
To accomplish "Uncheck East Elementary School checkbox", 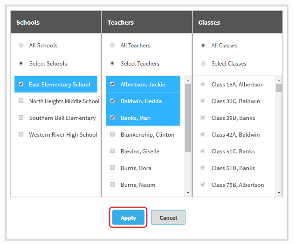I will [21, 84].
